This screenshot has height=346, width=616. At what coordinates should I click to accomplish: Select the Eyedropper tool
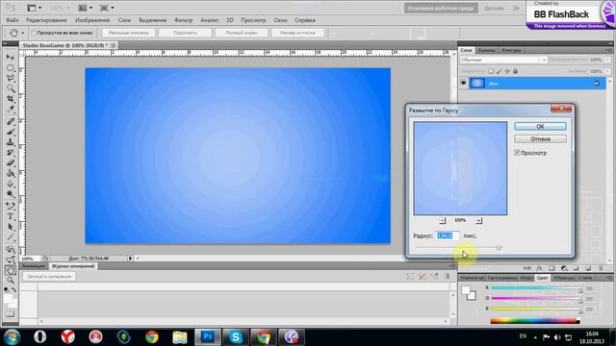pos(11,110)
